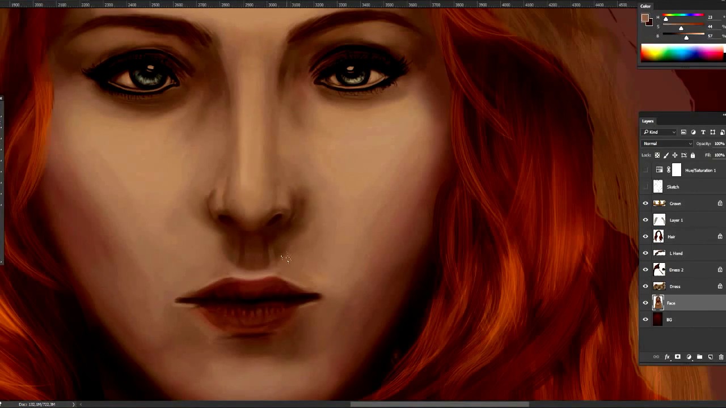Open the layer filter Kind dropdown
Viewport: 726px width, 408px height.
pyautogui.click(x=661, y=132)
